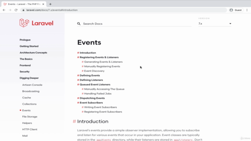Screen dimensions: 251x141
Task: Open Broadcasting docs page
Action: click(31, 91)
